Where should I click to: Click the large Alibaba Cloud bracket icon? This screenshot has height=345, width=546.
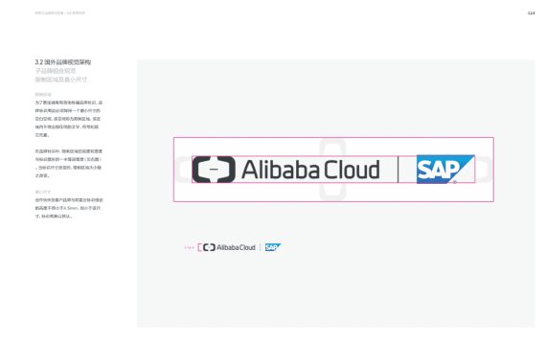[214, 170]
